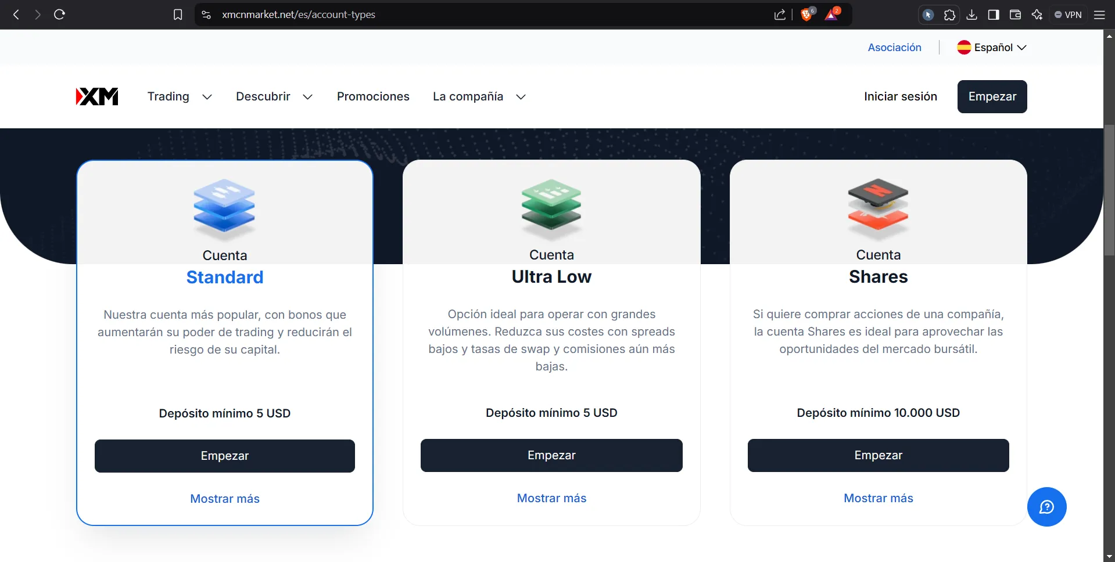
Task: Open Brave Shields panel
Action: (807, 15)
